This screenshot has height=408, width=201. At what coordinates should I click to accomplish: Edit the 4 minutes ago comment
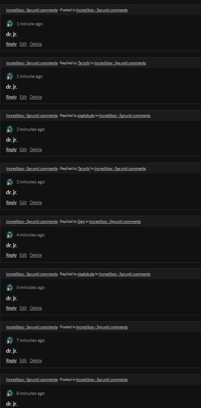tap(23, 255)
